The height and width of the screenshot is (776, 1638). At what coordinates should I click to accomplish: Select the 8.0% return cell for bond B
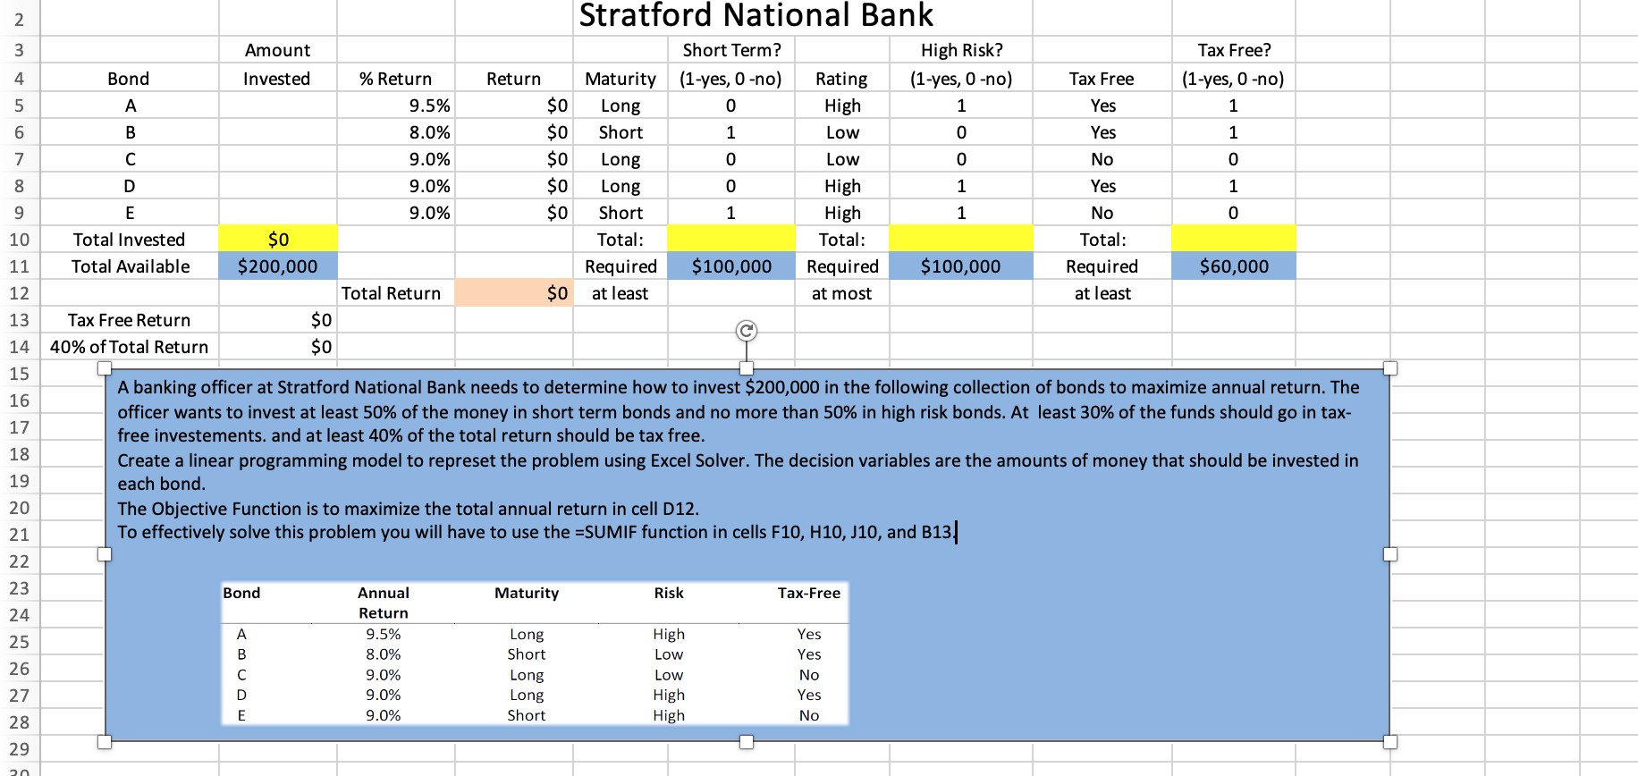[x=395, y=132]
